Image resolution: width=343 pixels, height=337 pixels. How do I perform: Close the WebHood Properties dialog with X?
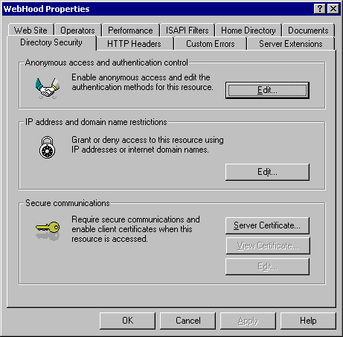tap(333, 9)
